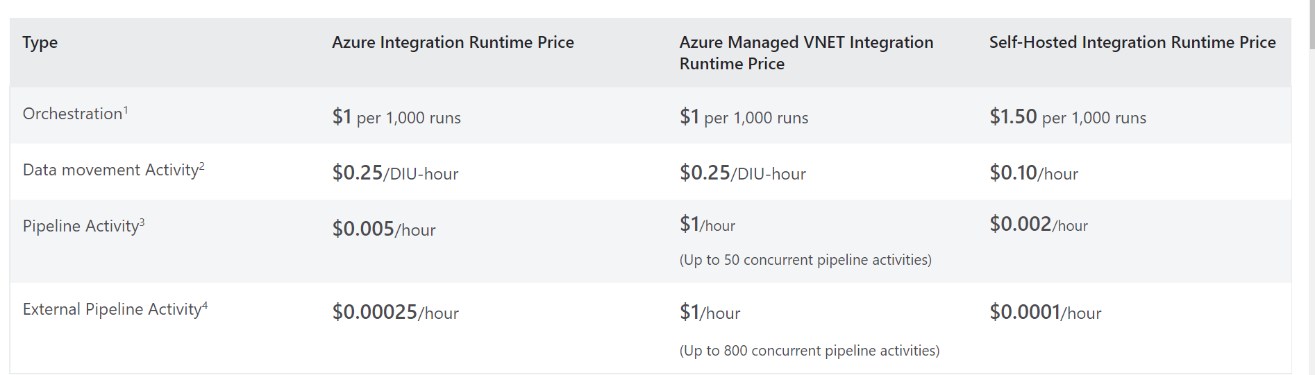This screenshot has width=1315, height=375.
Task: Click Azure Managed VNET Integration Runtime Price header
Action: point(806,53)
